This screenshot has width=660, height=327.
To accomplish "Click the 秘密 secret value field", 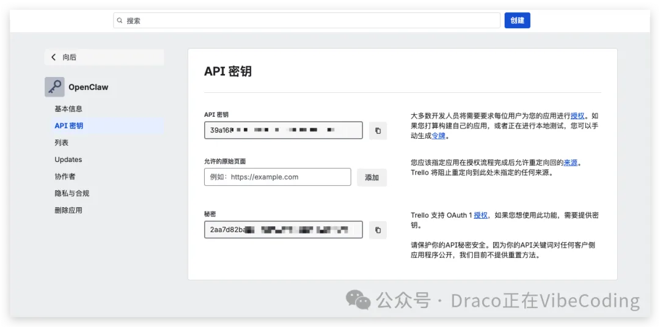I will [x=283, y=230].
